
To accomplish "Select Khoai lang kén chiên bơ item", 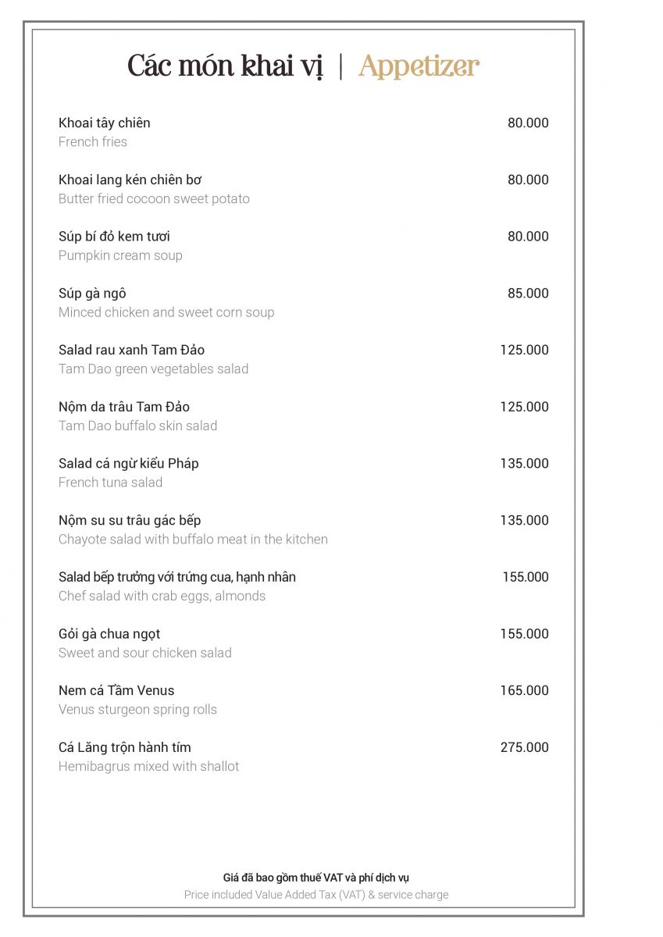I will click(x=130, y=180).
